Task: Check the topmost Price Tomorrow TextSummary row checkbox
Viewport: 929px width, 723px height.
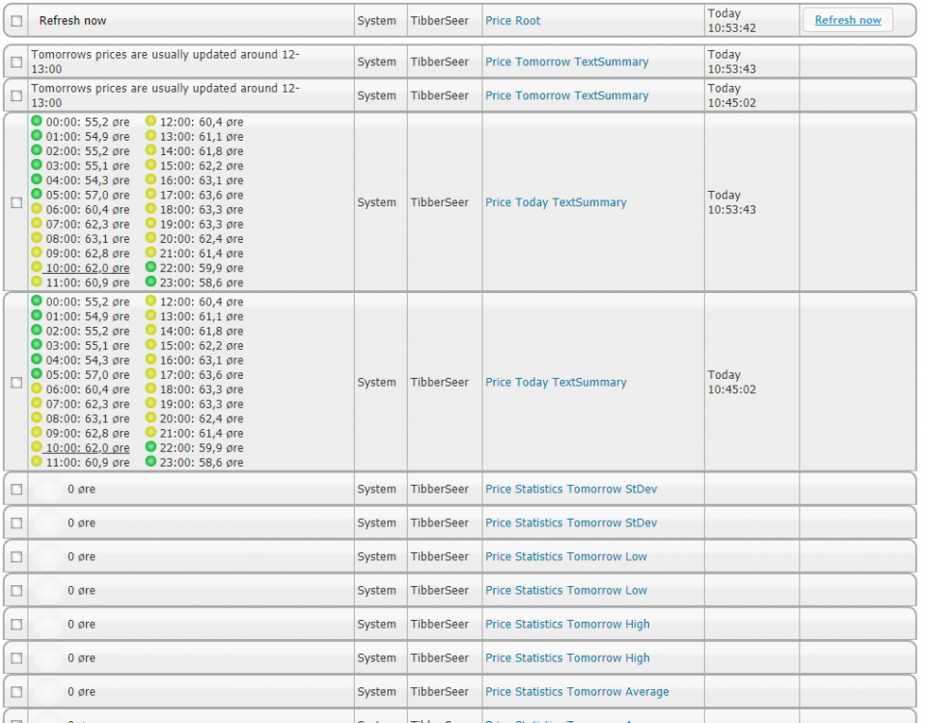Action: click(x=16, y=63)
